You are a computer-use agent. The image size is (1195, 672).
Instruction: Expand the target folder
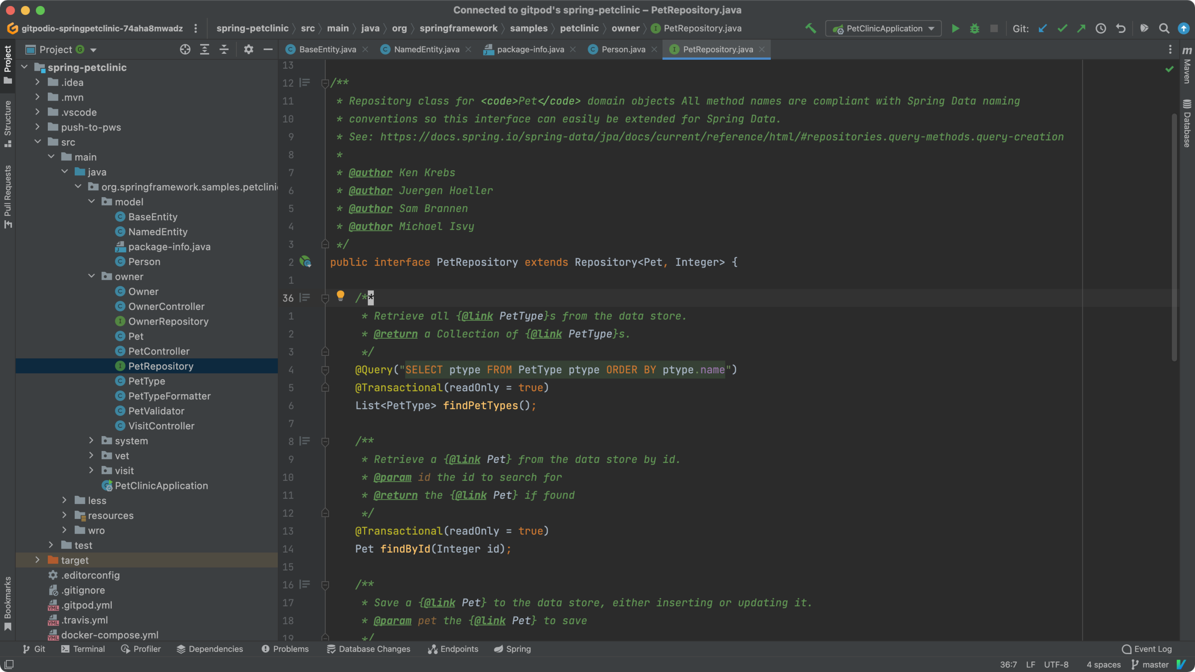(x=38, y=560)
